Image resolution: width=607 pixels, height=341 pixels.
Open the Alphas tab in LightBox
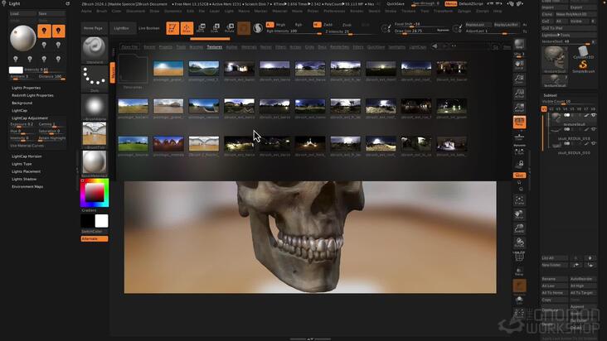[x=231, y=47]
